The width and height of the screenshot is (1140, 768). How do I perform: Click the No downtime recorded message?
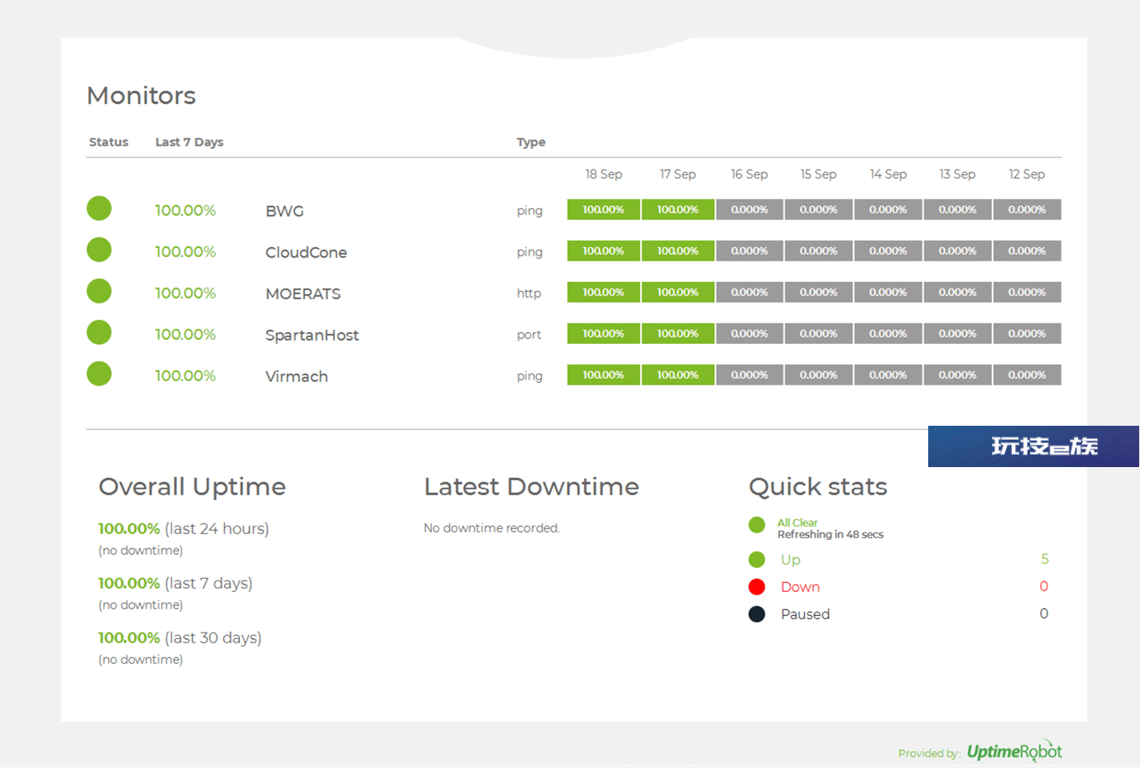click(x=491, y=528)
